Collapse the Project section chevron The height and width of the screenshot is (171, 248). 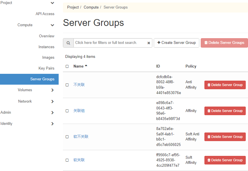click(52, 3)
